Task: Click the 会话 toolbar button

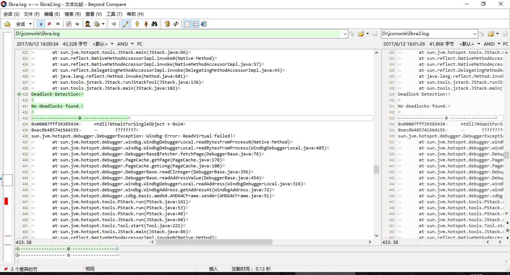Action: click(x=22, y=24)
